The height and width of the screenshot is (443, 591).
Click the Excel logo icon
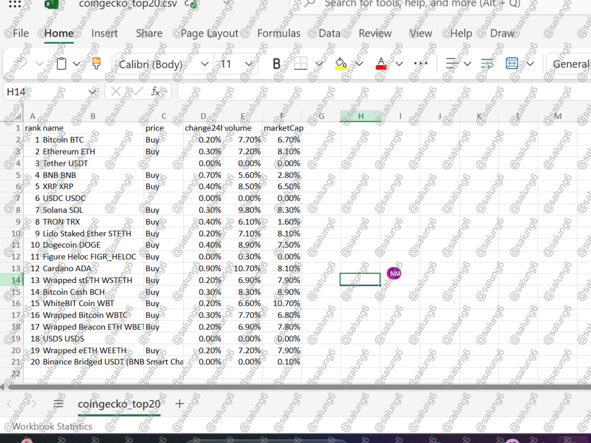click(x=51, y=4)
